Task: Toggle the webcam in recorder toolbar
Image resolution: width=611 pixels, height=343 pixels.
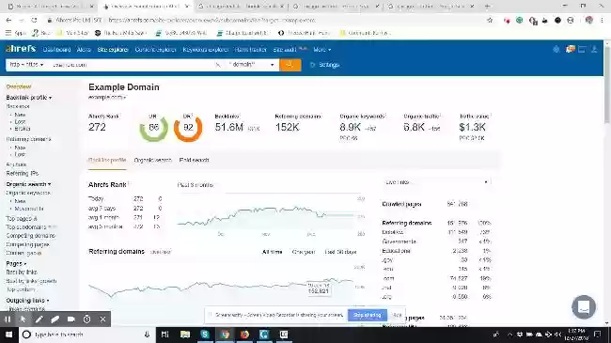Action: pyautogui.click(x=70, y=320)
